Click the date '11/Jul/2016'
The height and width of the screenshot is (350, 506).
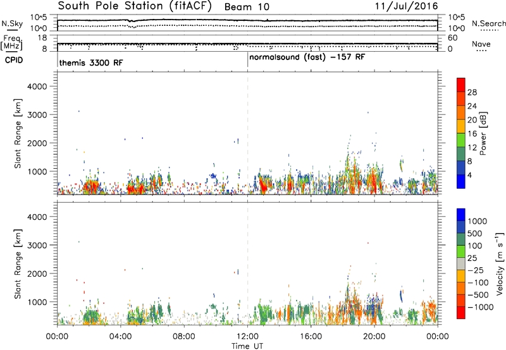pos(406,6)
